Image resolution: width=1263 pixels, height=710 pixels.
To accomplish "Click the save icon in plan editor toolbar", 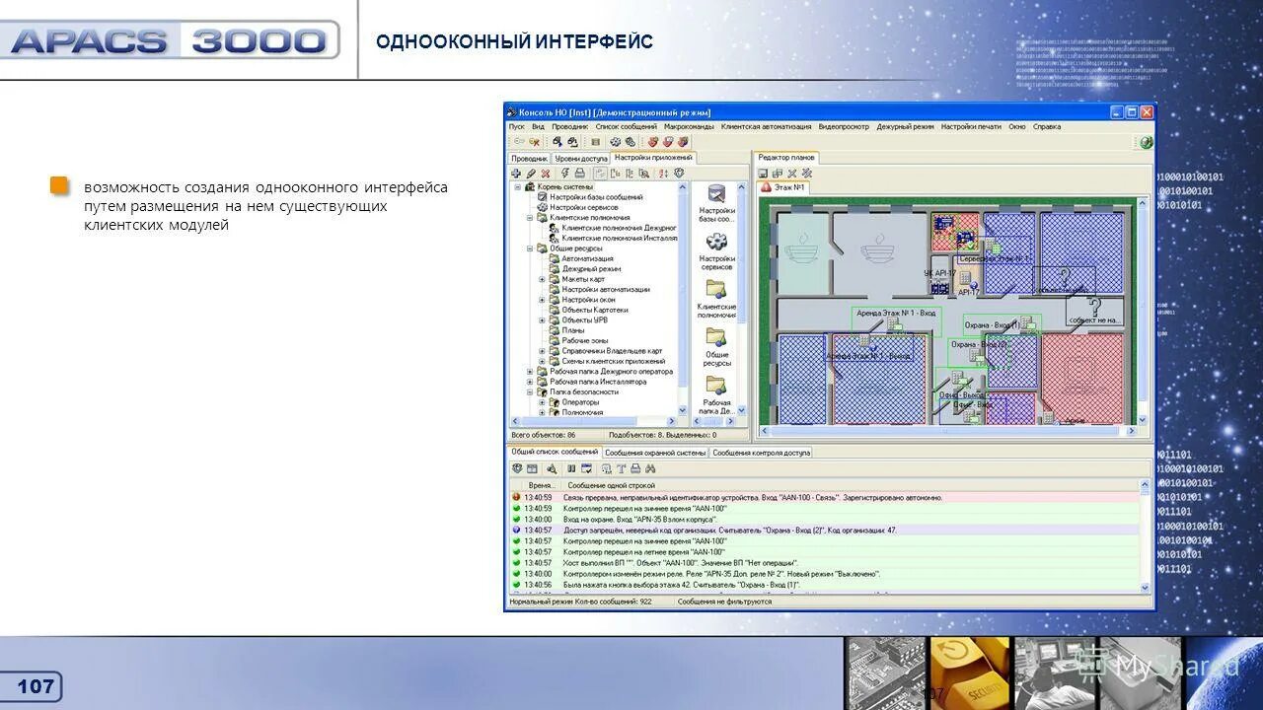I will tap(764, 173).
